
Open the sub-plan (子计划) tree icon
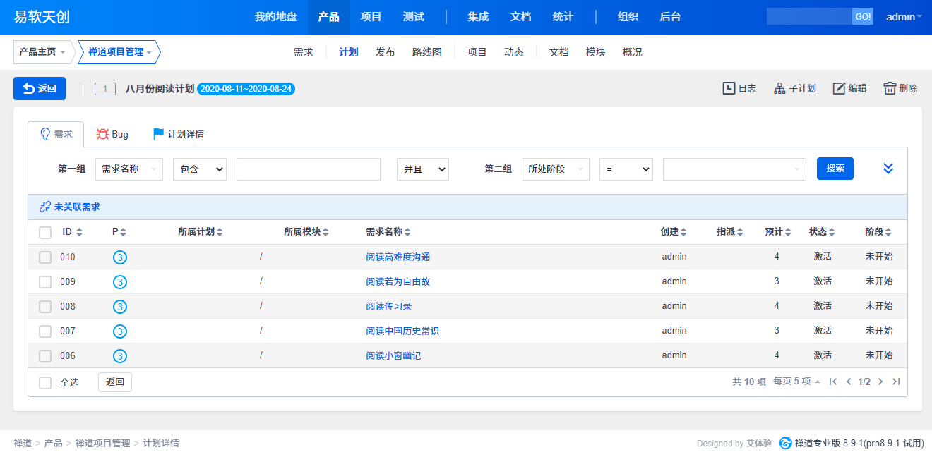779,88
